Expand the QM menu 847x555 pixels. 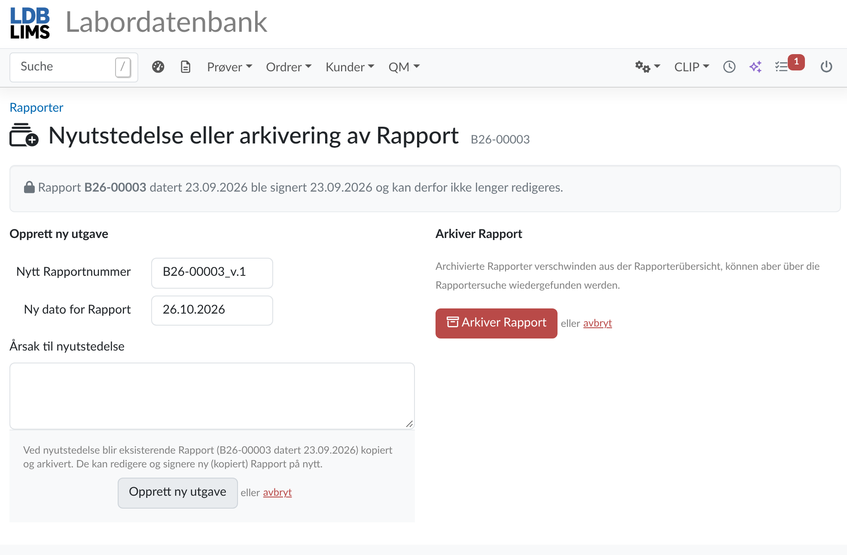(x=404, y=67)
